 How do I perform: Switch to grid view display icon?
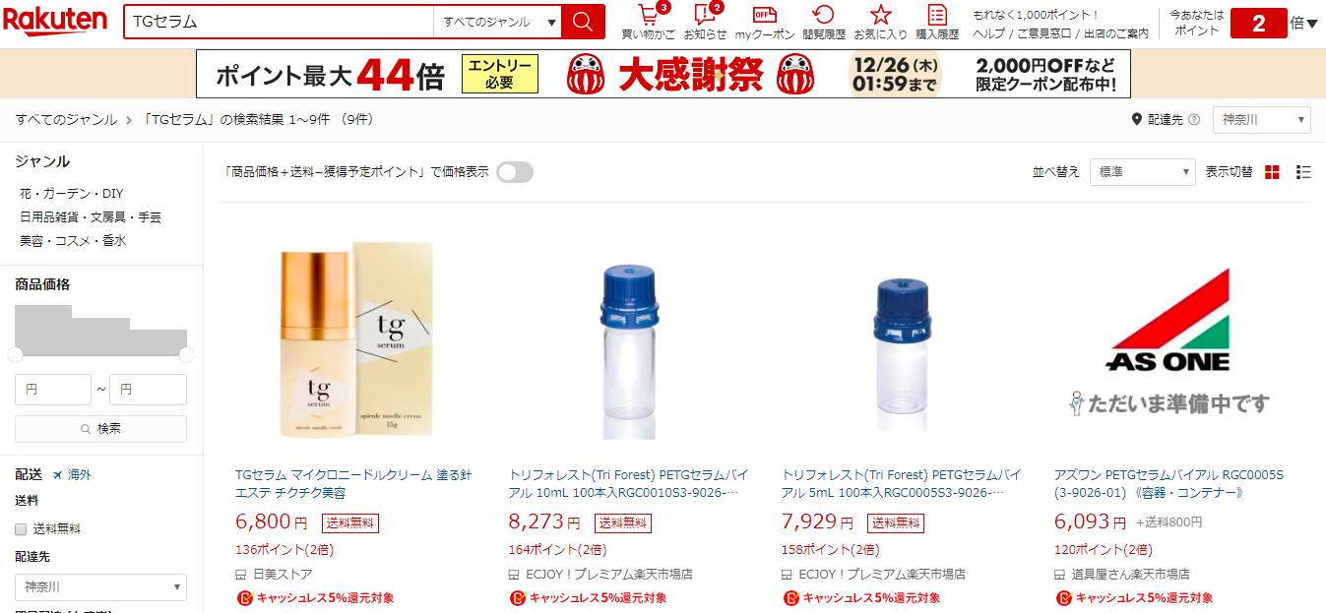coord(1272,172)
